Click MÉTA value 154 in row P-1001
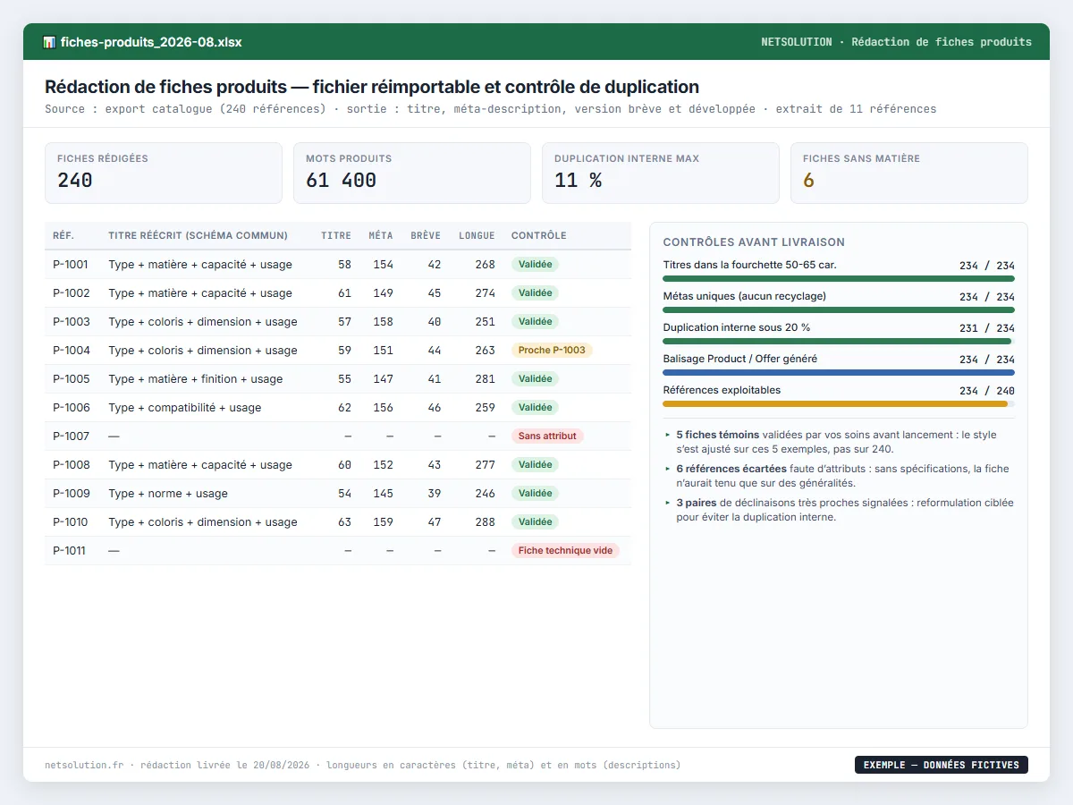Screen dimensions: 1073x805 tap(384, 265)
